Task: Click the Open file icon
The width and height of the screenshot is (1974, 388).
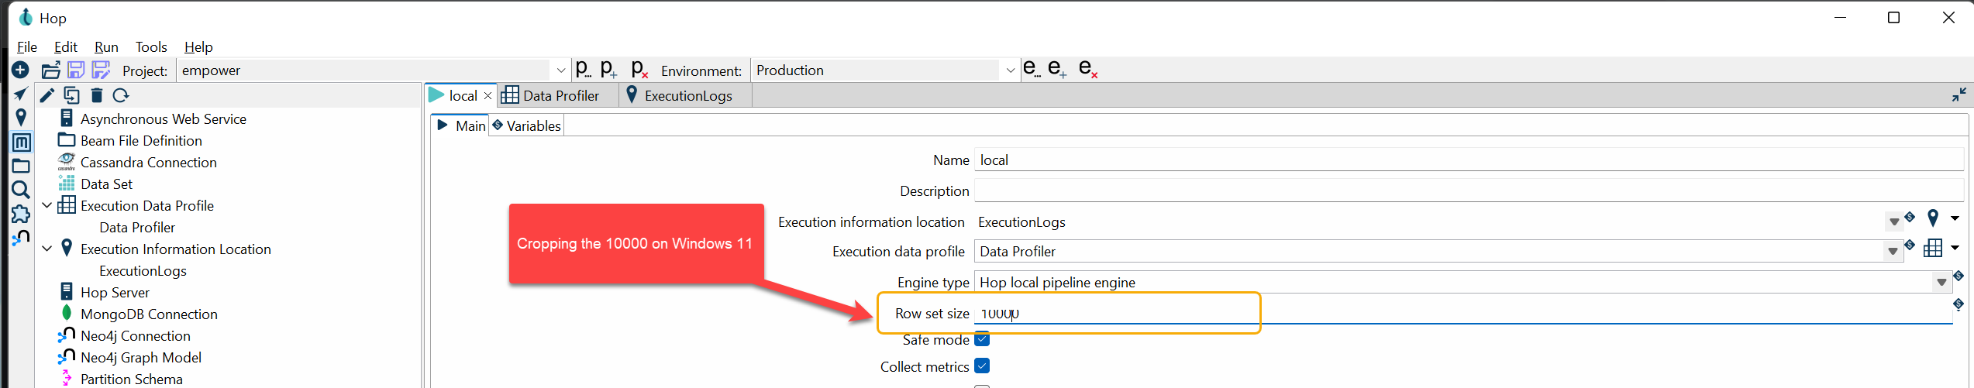Action: pyautogui.click(x=50, y=70)
